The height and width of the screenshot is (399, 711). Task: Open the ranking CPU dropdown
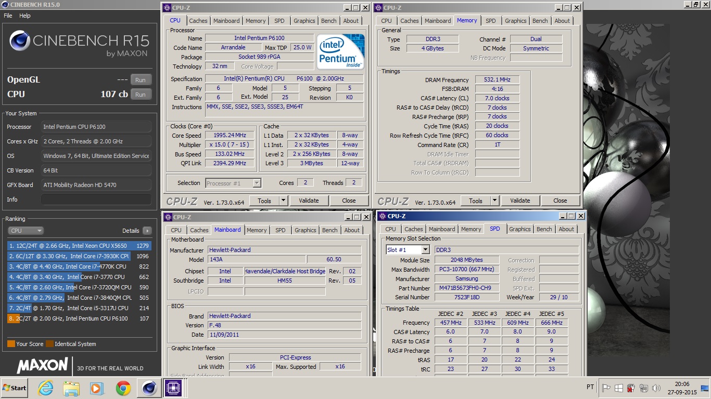click(x=26, y=231)
